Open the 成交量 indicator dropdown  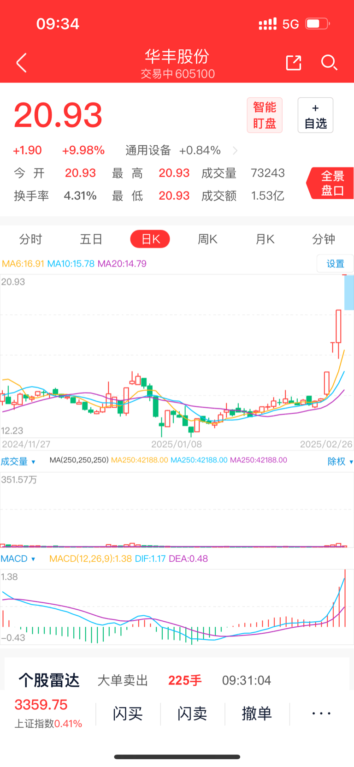click(x=18, y=461)
